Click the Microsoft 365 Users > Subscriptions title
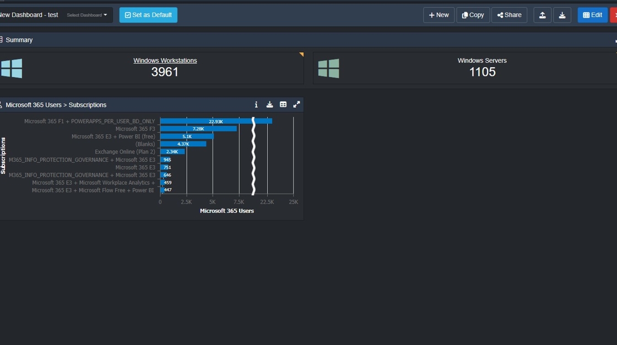Screen dimensions: 617x345 56,105
